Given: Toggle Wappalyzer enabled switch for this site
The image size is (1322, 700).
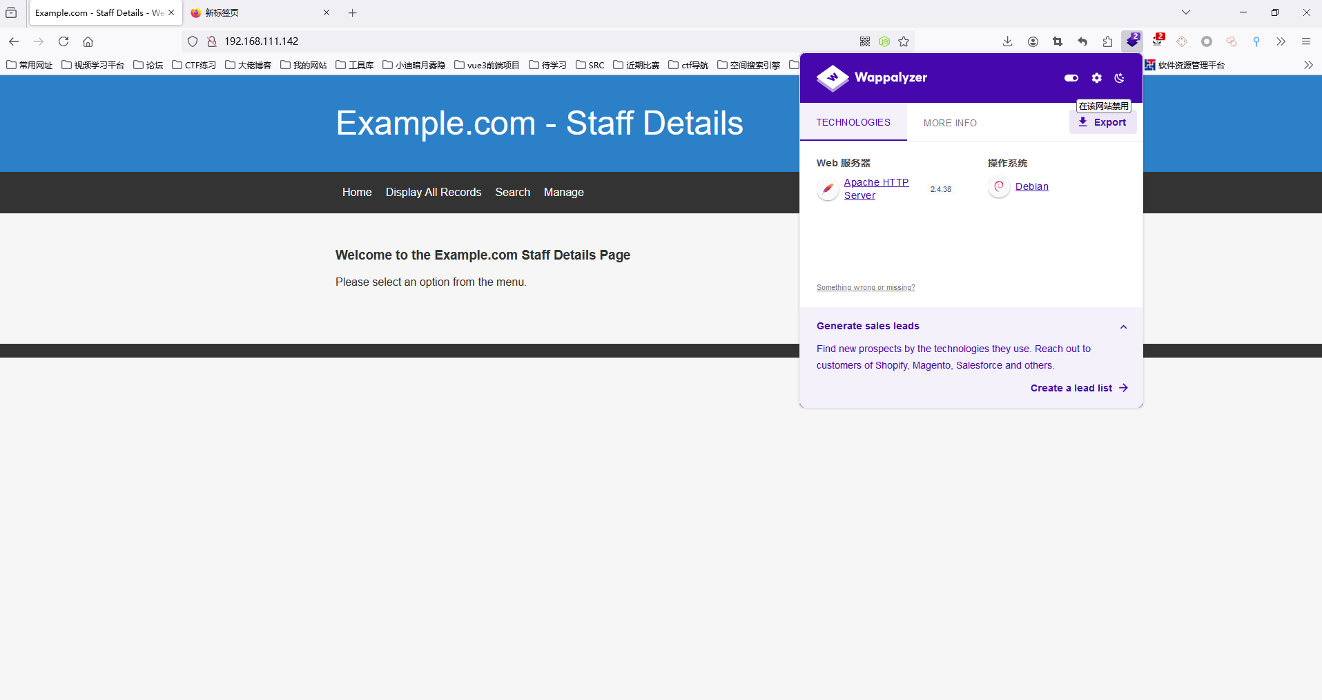Looking at the screenshot, I should tap(1071, 78).
